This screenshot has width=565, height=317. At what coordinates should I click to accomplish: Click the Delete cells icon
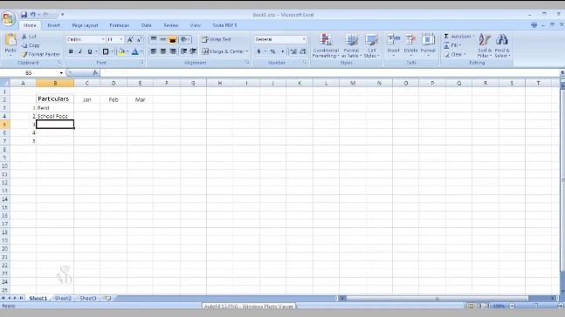[410, 39]
